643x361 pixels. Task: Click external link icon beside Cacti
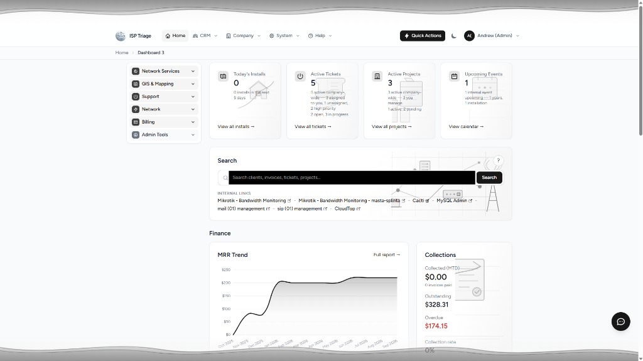(x=427, y=201)
